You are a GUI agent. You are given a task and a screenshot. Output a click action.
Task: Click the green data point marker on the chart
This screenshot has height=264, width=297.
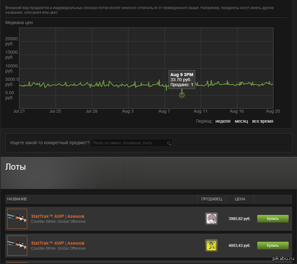tap(182, 94)
